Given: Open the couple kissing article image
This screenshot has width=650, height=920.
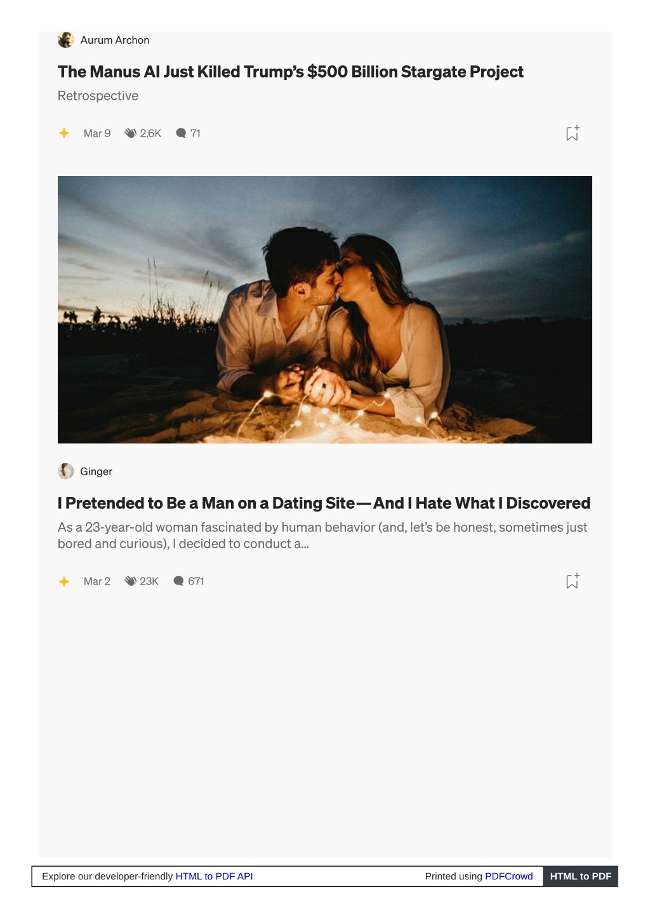Looking at the screenshot, I should coord(325,309).
